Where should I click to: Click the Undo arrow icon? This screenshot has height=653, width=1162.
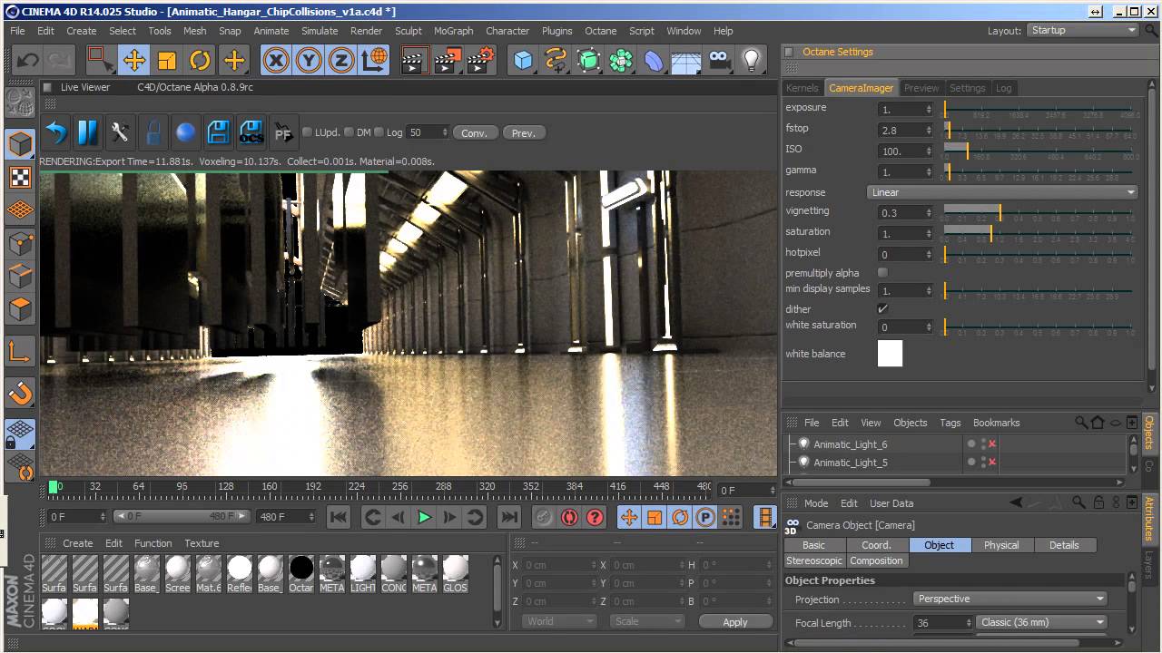point(27,61)
